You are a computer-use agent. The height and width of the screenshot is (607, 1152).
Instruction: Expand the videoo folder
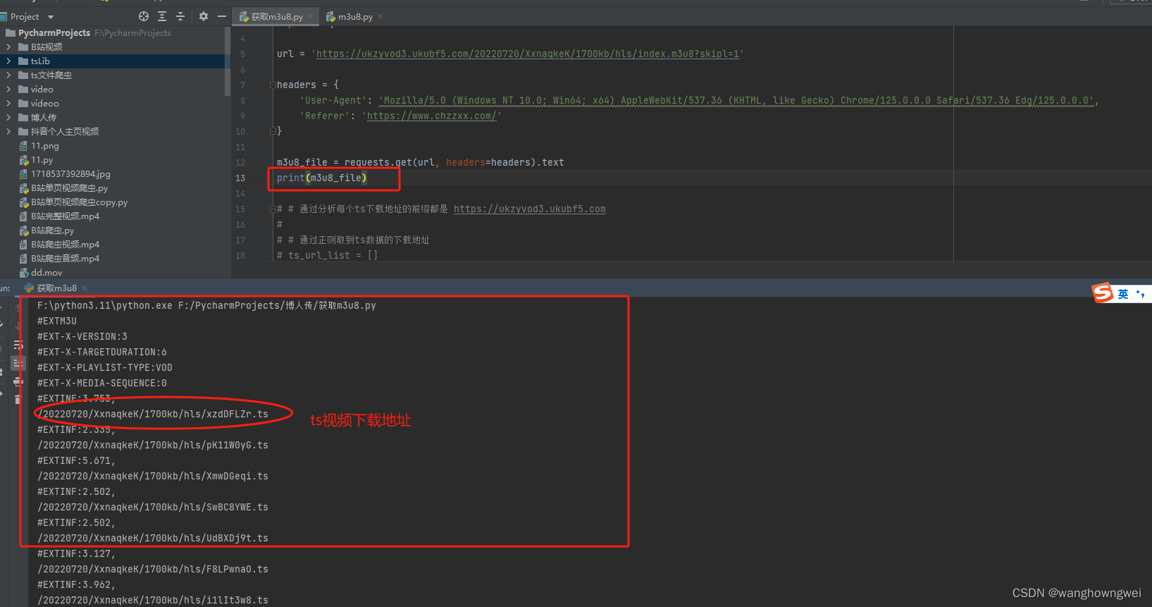[8, 104]
